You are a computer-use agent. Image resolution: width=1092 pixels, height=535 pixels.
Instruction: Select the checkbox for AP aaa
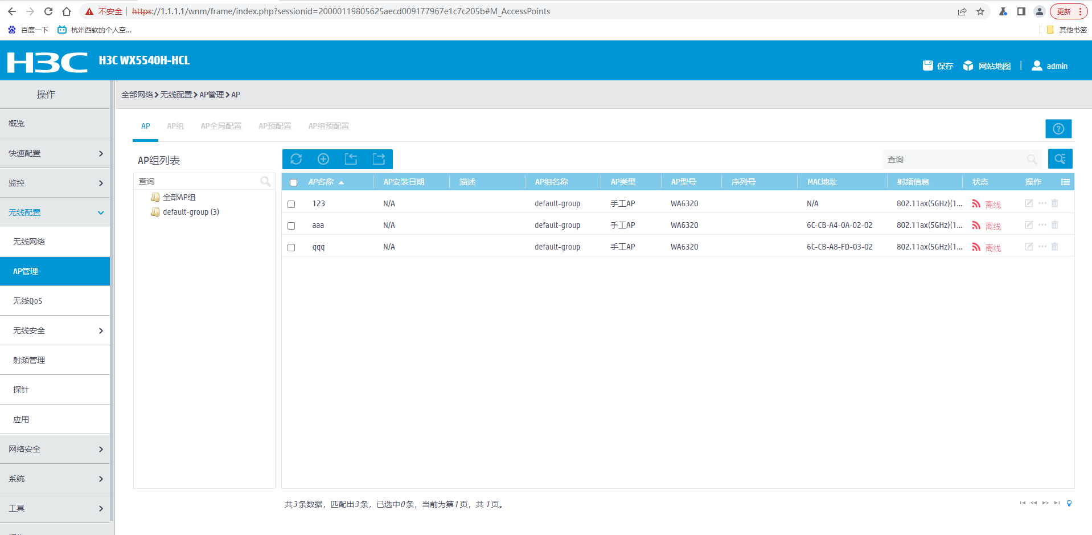[292, 226]
